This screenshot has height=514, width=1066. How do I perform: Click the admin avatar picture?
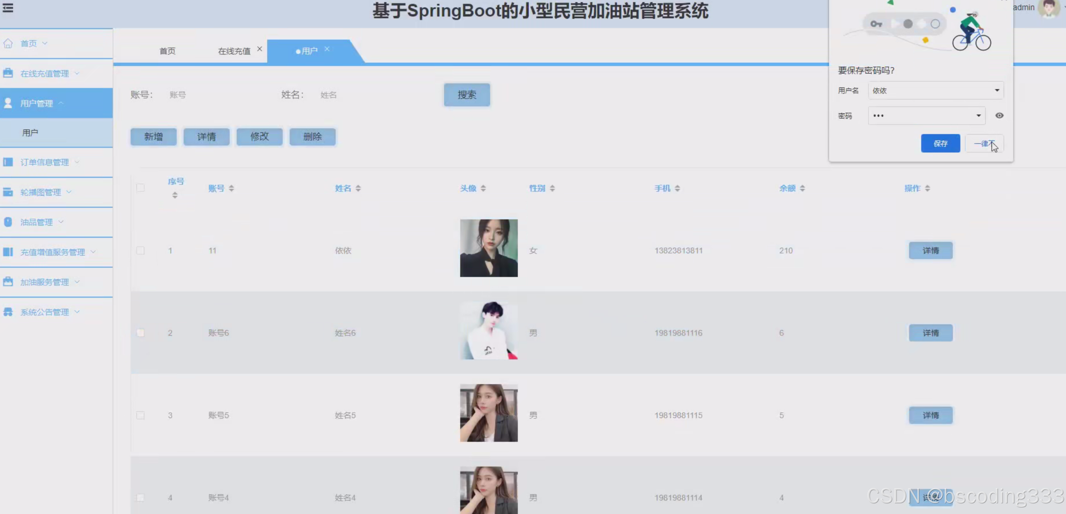point(1049,8)
